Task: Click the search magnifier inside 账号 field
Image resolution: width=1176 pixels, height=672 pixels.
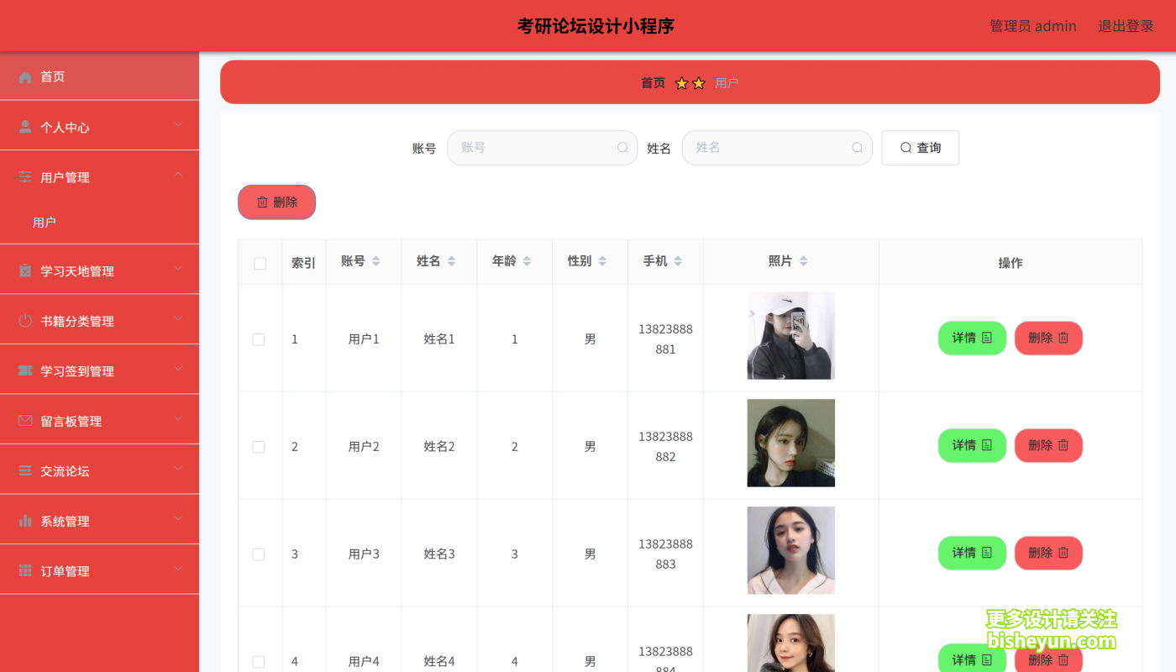Action: (x=622, y=147)
